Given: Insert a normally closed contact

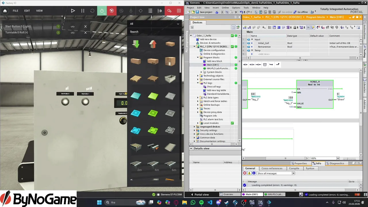Looking at the screenshot, I should 252,65.
